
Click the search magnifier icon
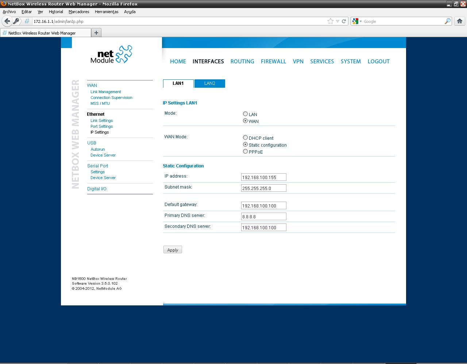coord(448,21)
